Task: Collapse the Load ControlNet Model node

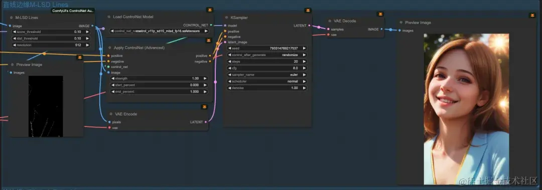Action: point(109,17)
